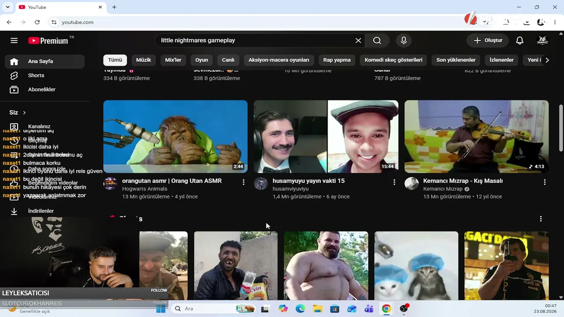Open Shorts from the sidebar
The height and width of the screenshot is (317, 564).
[x=45, y=75]
